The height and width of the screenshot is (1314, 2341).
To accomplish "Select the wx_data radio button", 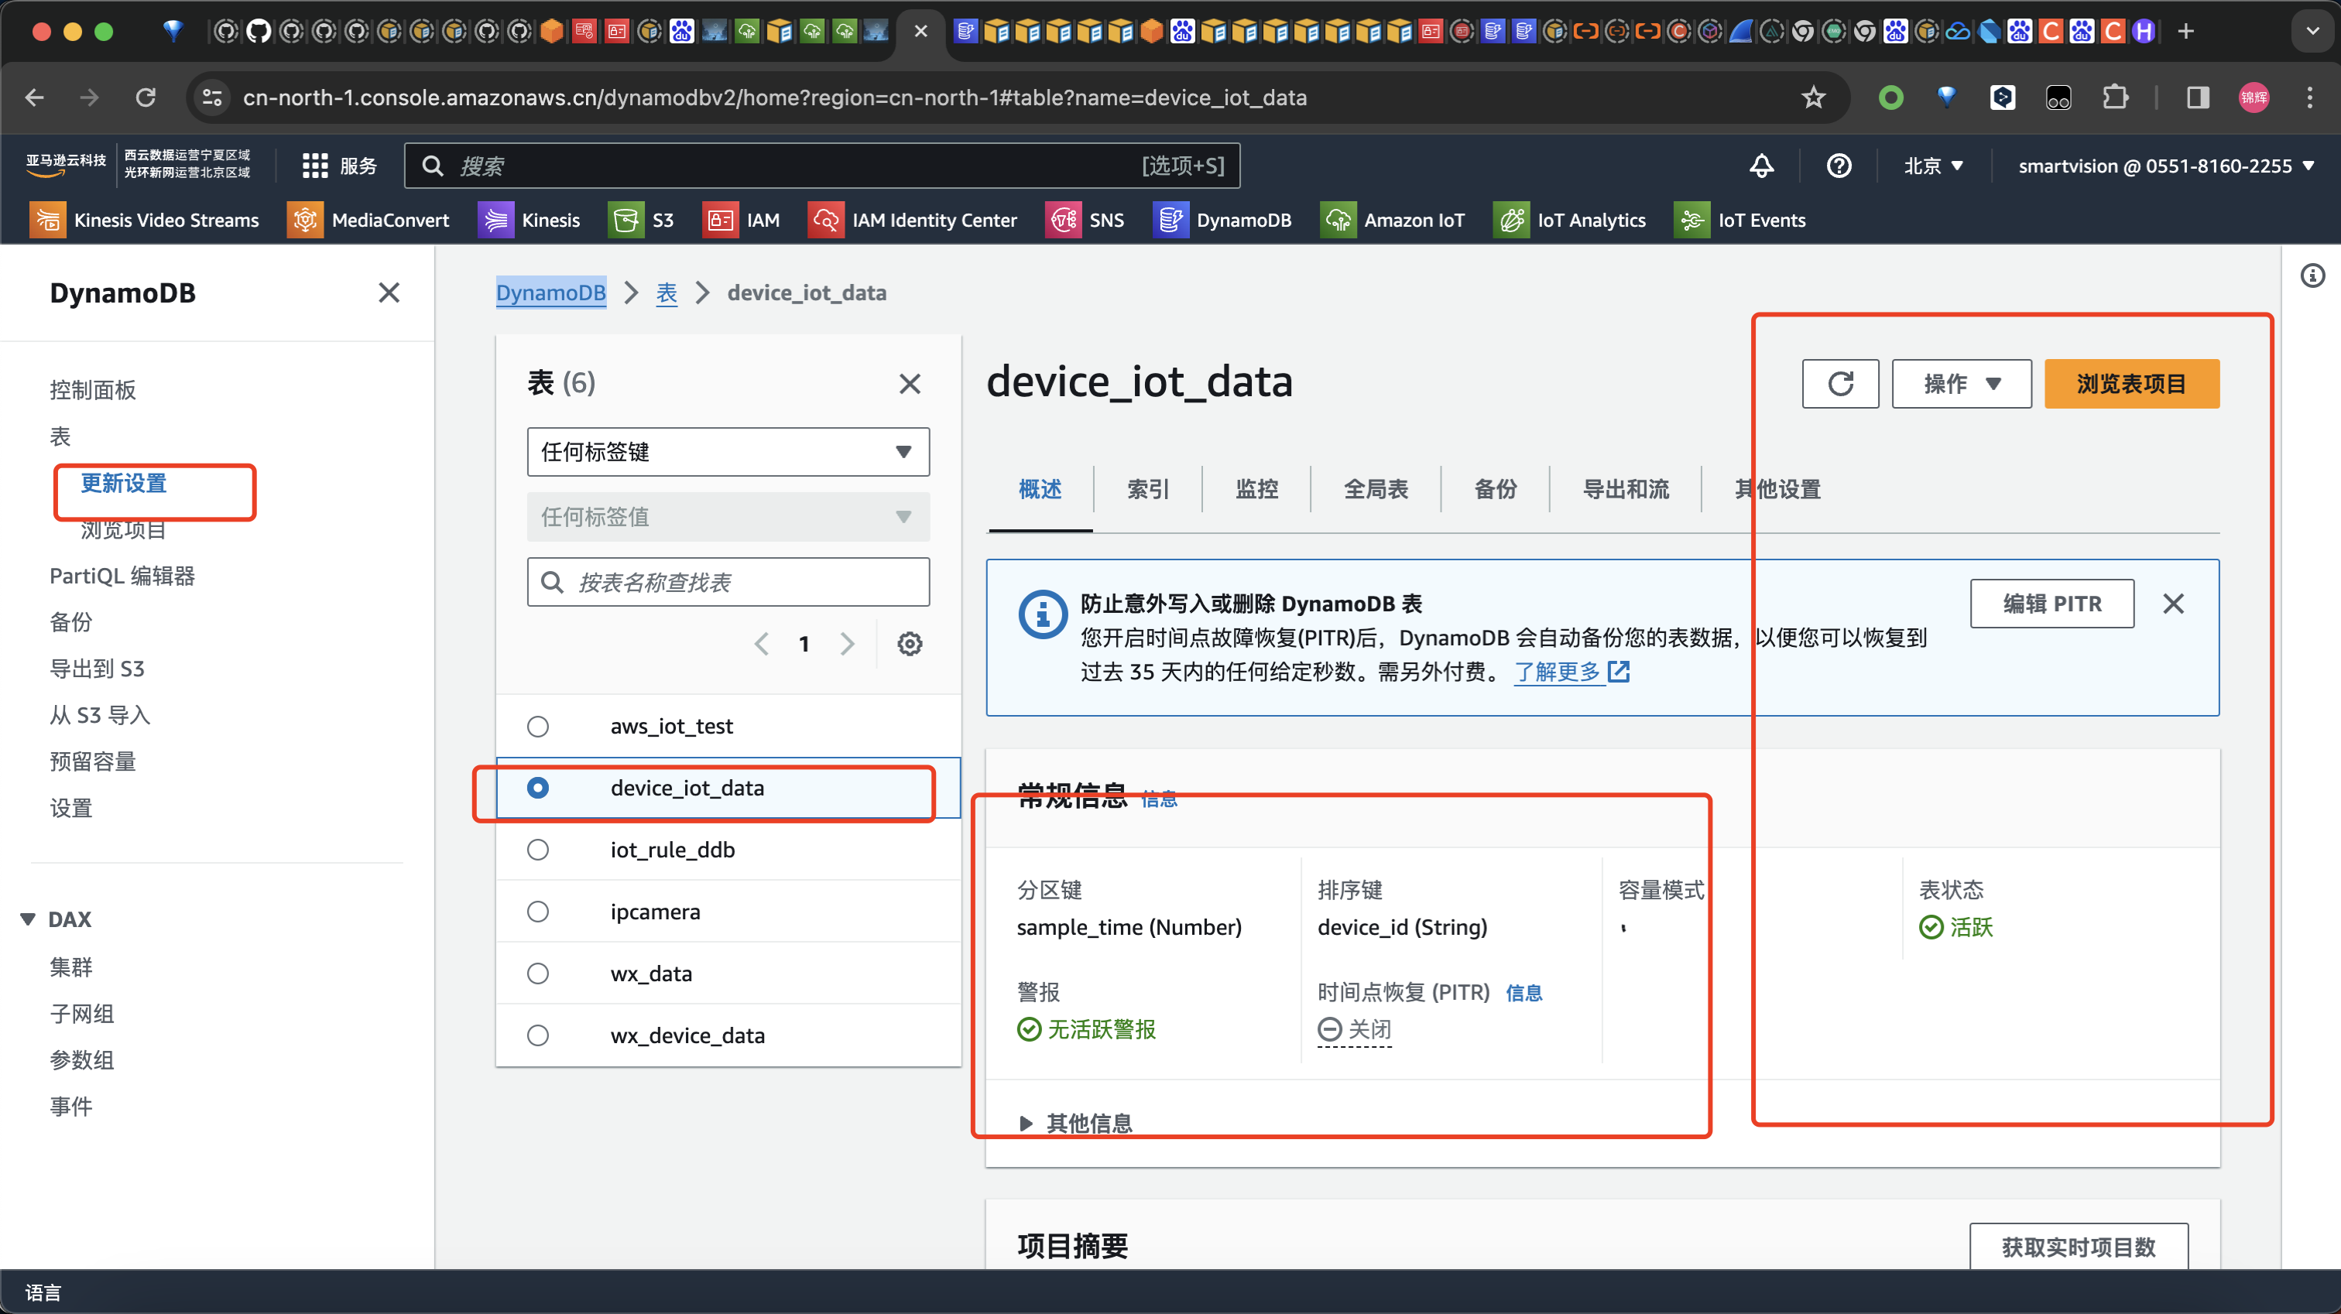I will click(x=538, y=974).
